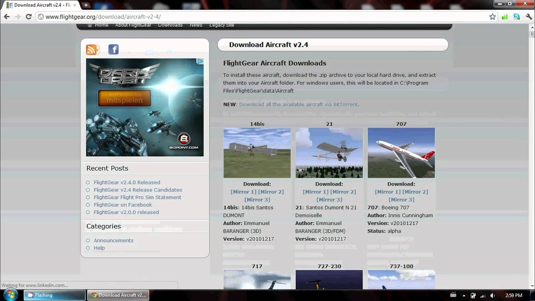
Task: Open the Windows Start orb
Action: tap(10, 295)
